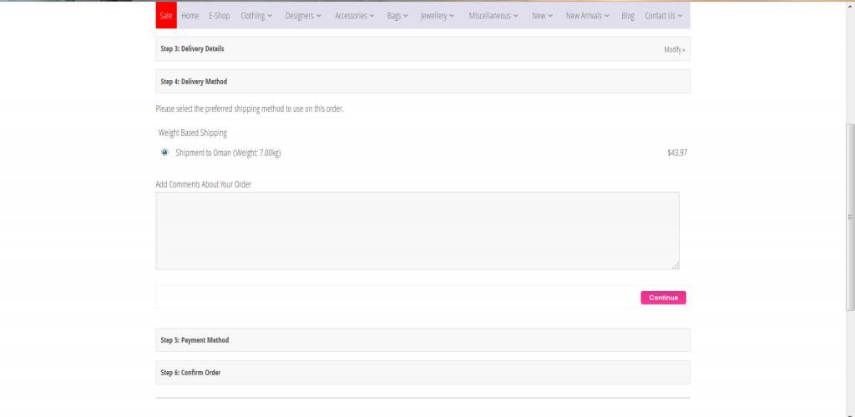
Task: Click Modify link for Delivery Details
Action: (675, 49)
